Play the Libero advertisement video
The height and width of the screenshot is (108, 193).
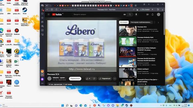point(82,45)
